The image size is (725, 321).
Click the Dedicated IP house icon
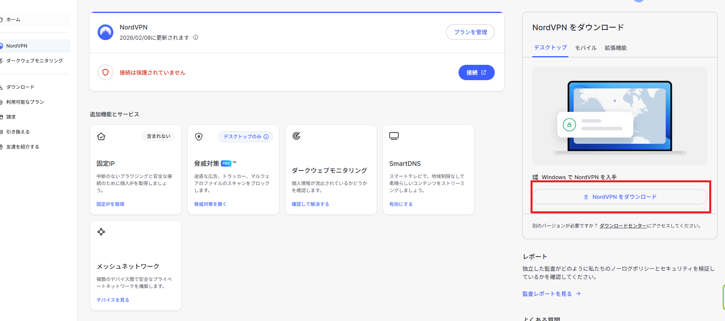tap(101, 136)
